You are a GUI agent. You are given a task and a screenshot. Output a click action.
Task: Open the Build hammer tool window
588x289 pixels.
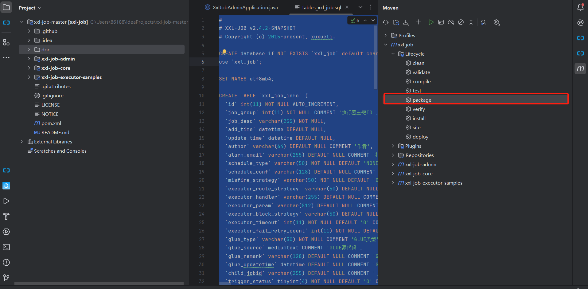[x=6, y=217]
